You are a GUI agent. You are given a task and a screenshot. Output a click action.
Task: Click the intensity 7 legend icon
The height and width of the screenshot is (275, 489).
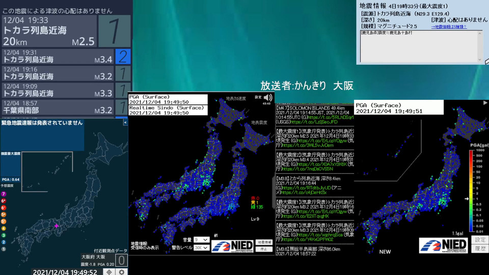[4, 194]
